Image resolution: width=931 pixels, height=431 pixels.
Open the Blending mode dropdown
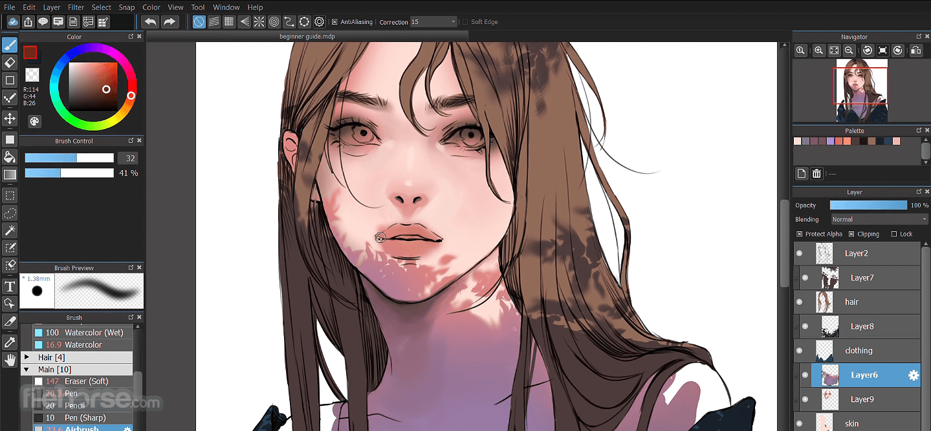[879, 220]
